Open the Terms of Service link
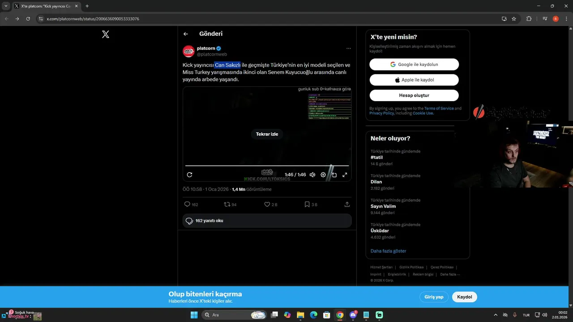Screen dimensions: 573x322 coord(439,108)
